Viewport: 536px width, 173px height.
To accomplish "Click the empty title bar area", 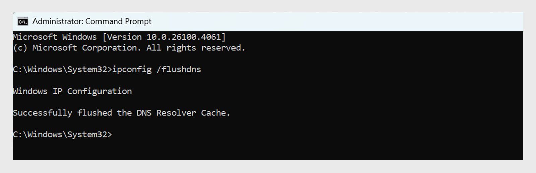I will tap(335, 22).
